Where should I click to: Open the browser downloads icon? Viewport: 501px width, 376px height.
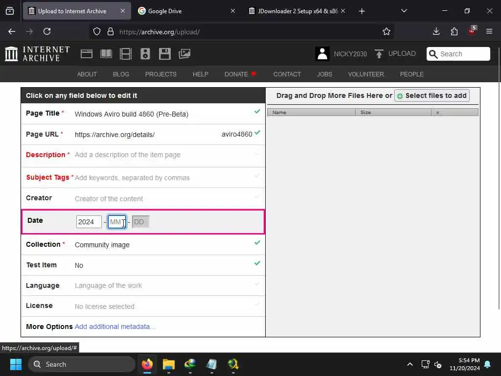tap(436, 31)
